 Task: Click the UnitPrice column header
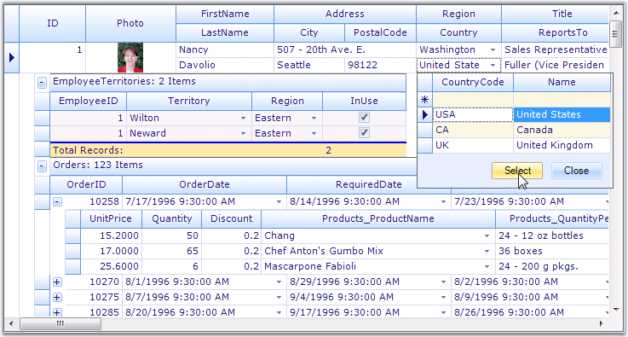tap(111, 219)
